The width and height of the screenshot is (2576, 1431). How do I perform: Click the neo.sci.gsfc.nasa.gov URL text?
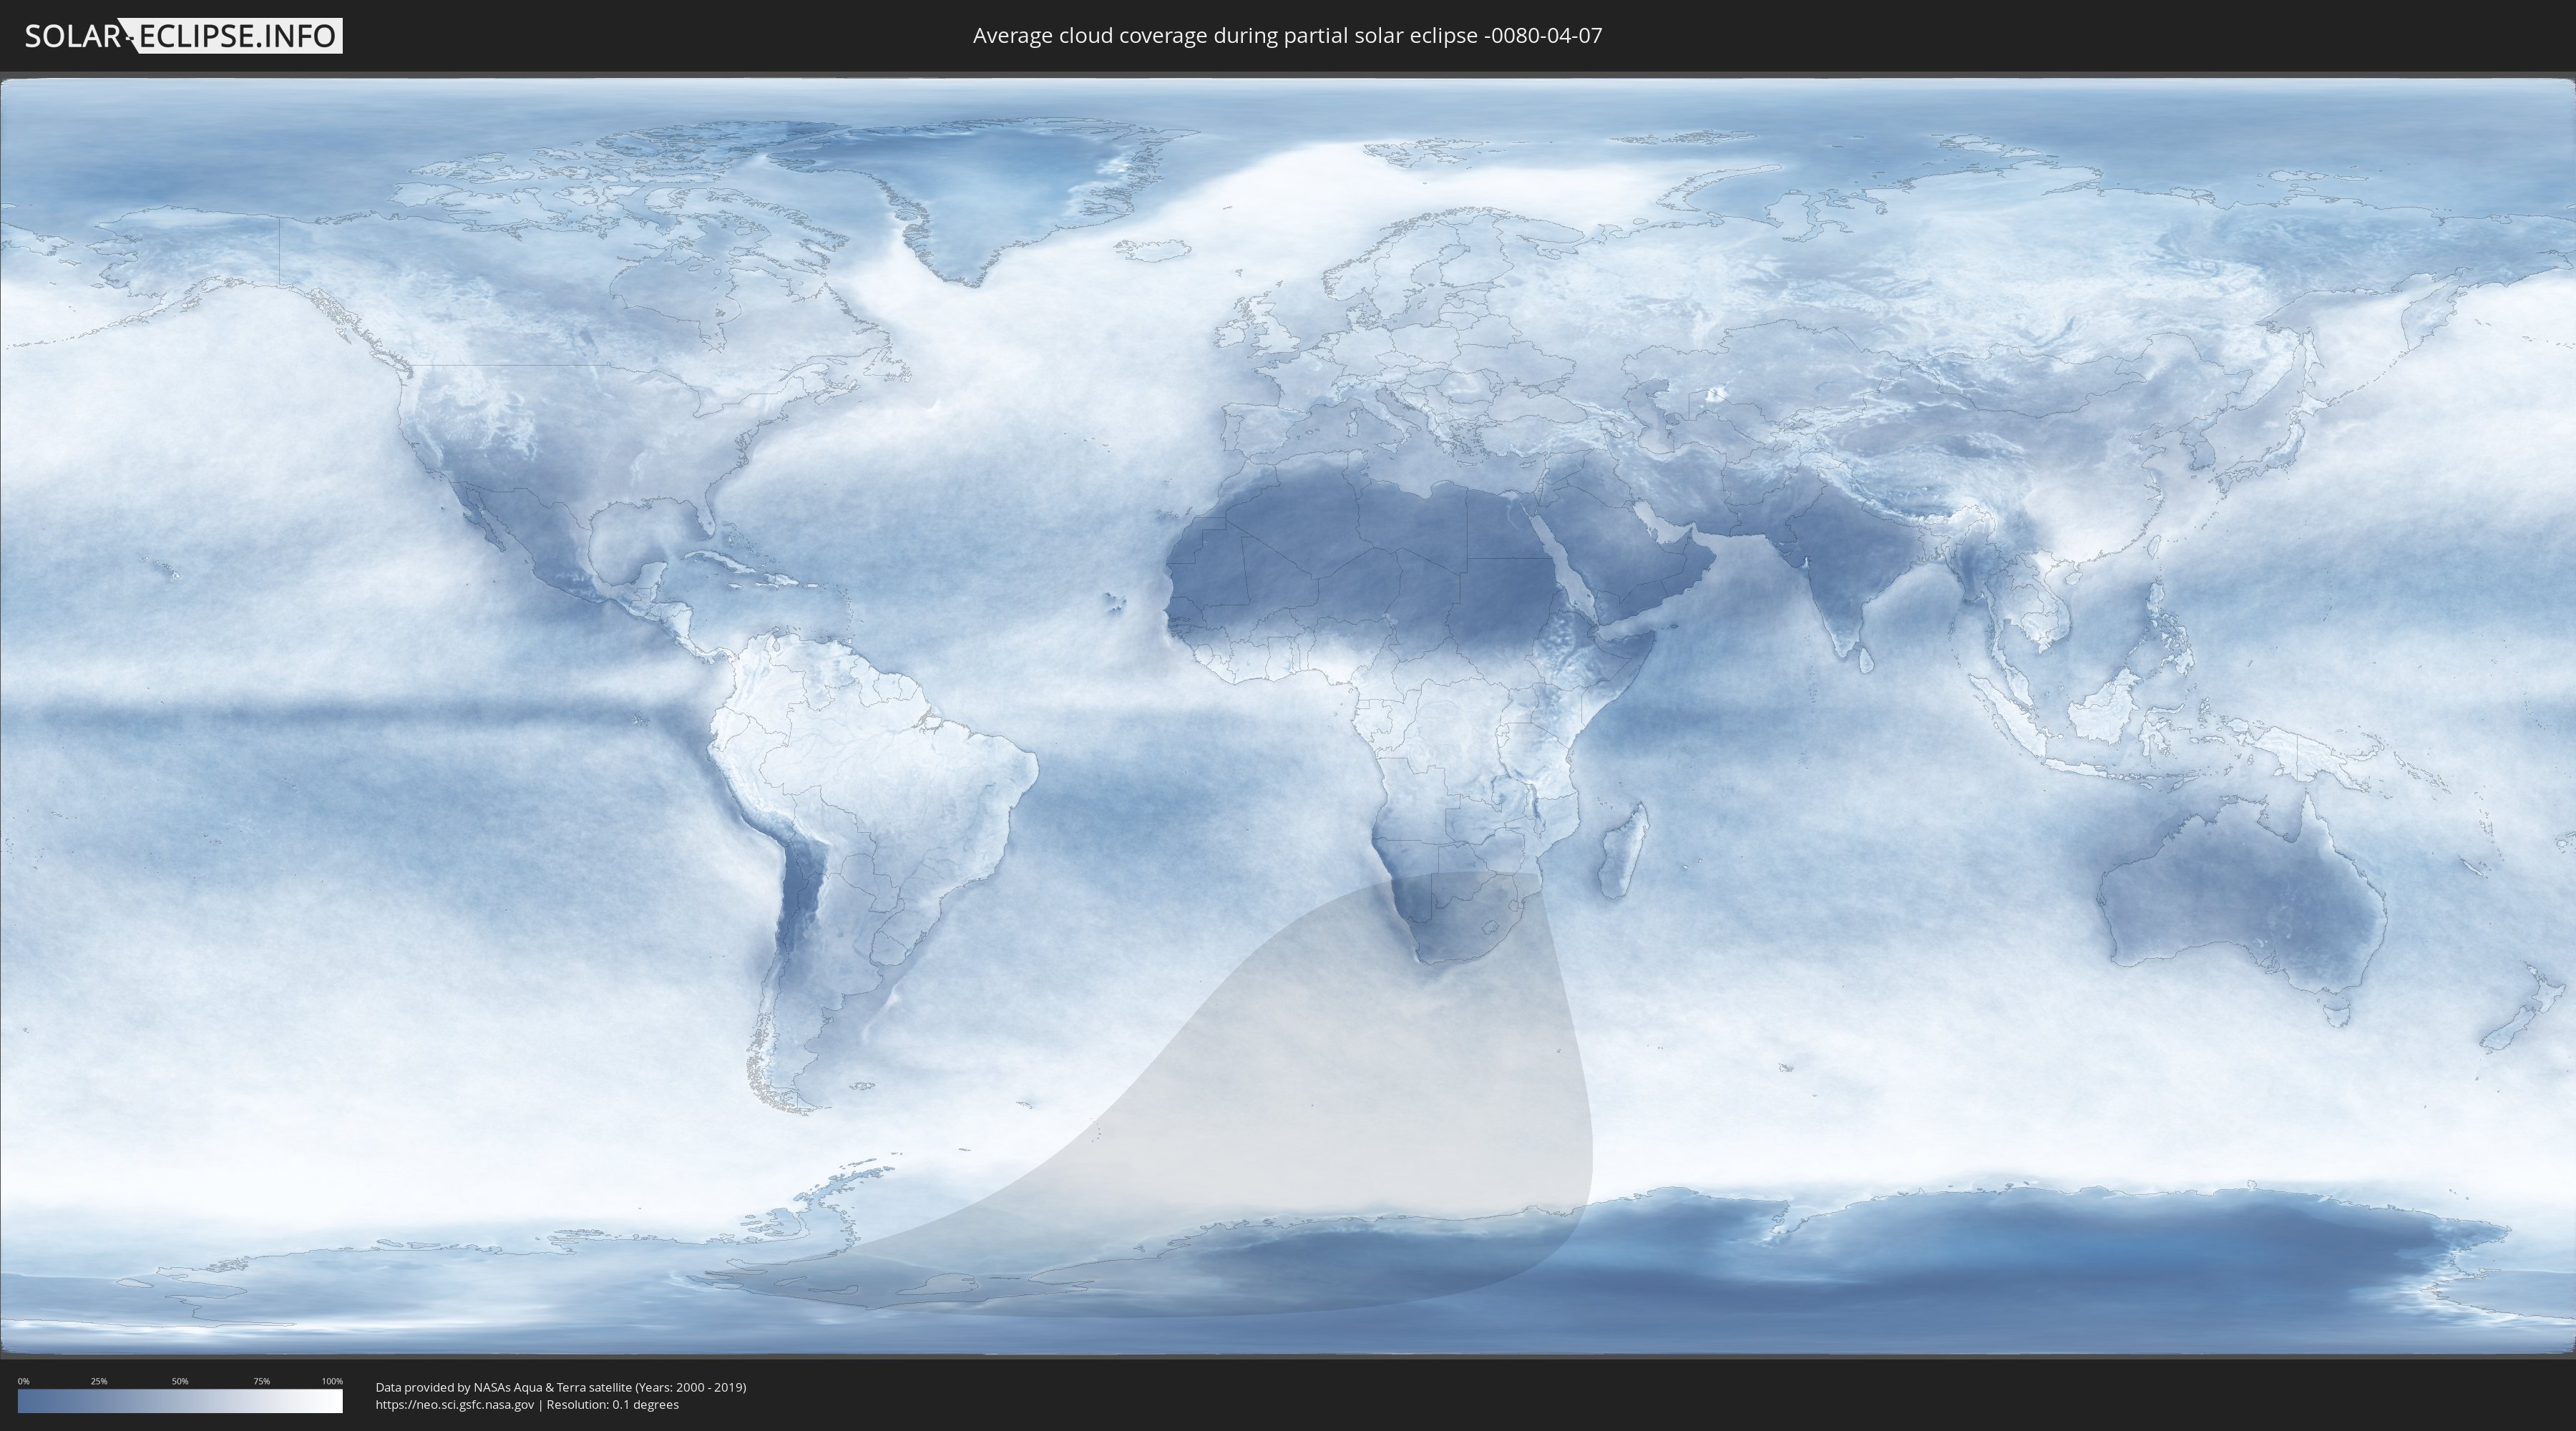[455, 1404]
